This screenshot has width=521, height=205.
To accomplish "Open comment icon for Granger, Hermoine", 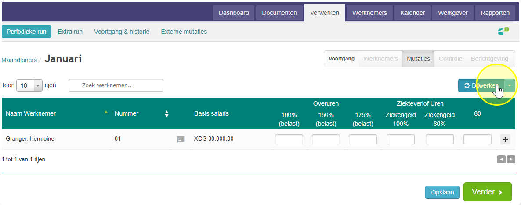I will point(180,139).
